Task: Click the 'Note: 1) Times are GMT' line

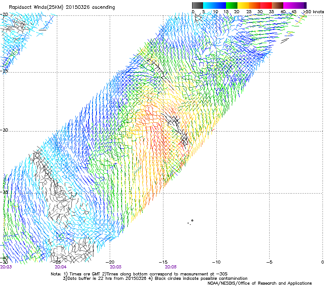Action: 139,274
